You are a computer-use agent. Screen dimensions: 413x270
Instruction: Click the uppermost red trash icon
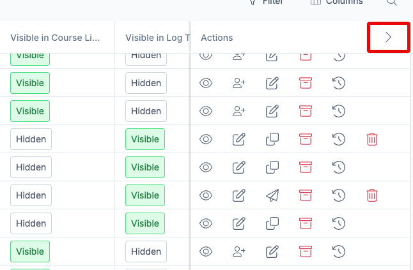tap(372, 139)
